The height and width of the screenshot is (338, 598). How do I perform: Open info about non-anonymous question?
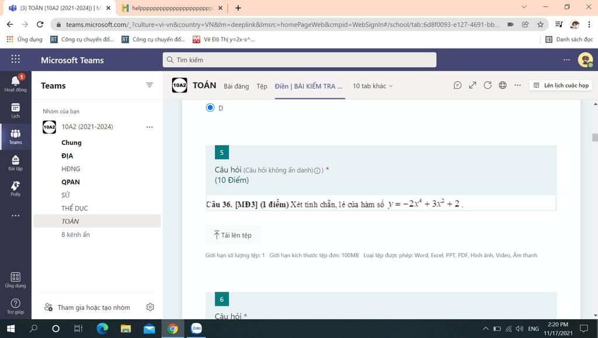(317, 171)
